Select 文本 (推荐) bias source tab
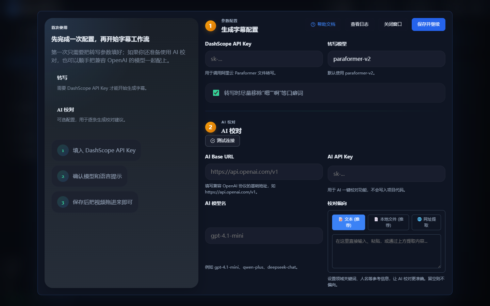 click(x=348, y=222)
